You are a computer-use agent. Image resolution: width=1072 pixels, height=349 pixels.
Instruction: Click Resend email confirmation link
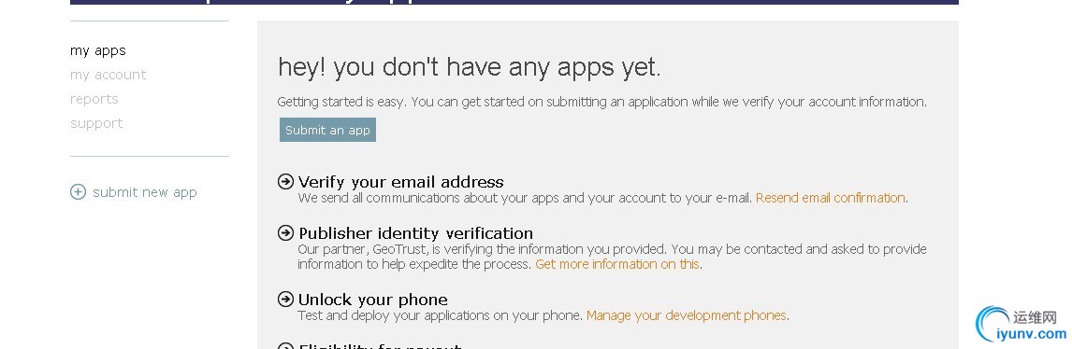[x=830, y=198]
